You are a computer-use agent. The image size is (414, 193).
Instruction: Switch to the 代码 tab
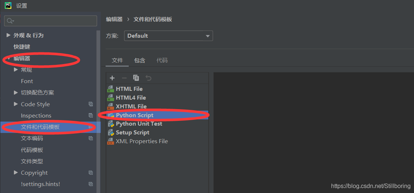tap(162, 60)
